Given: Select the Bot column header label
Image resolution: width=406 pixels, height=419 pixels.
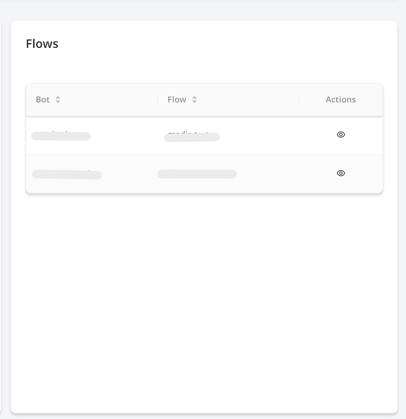Looking at the screenshot, I should pyautogui.click(x=43, y=99).
